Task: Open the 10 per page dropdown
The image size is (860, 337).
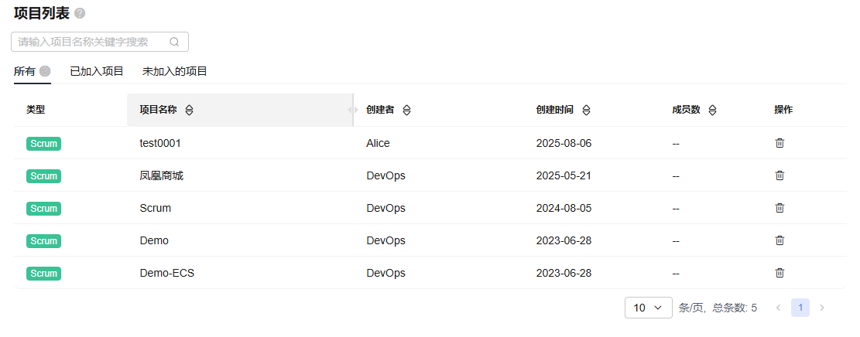Action: [x=648, y=308]
